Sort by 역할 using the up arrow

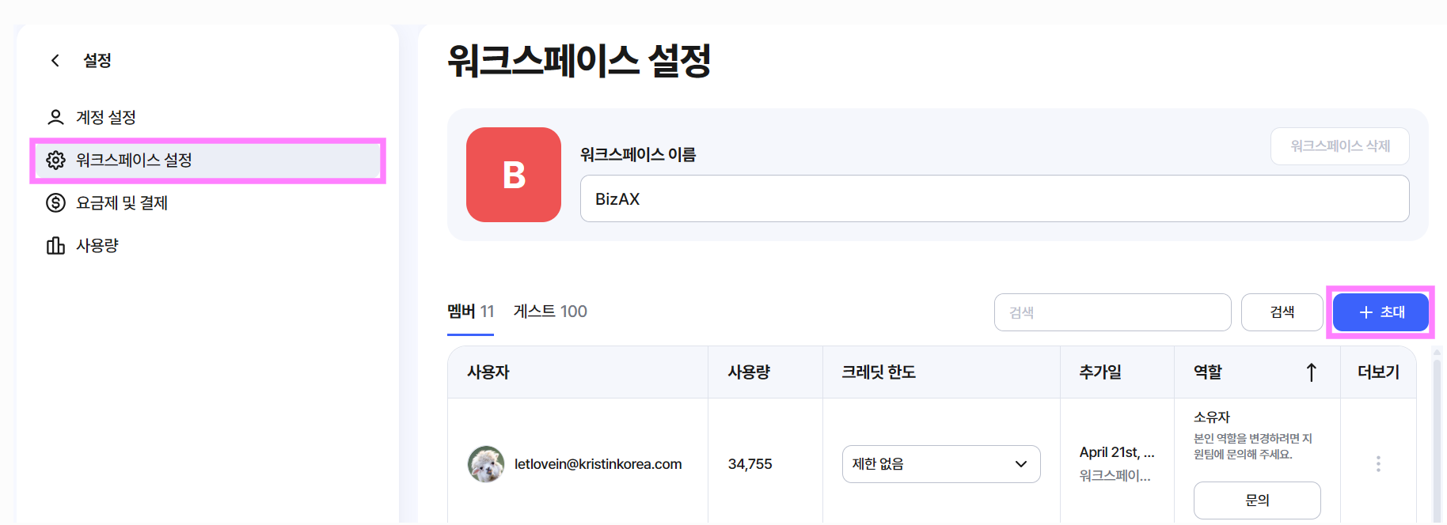[x=1312, y=372]
